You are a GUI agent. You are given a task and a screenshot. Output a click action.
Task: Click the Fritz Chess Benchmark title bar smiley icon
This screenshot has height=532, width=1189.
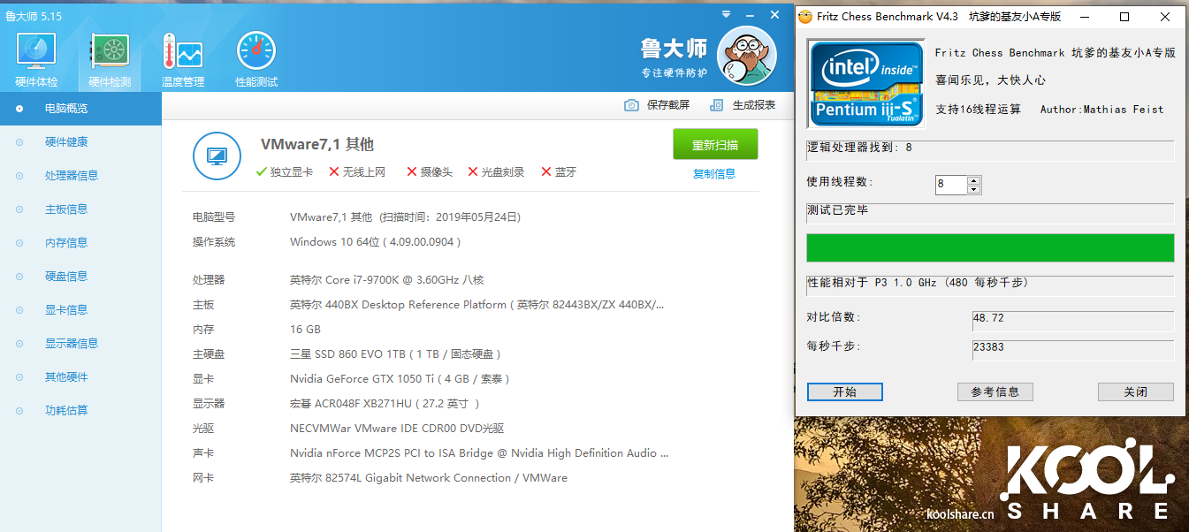[x=804, y=17]
